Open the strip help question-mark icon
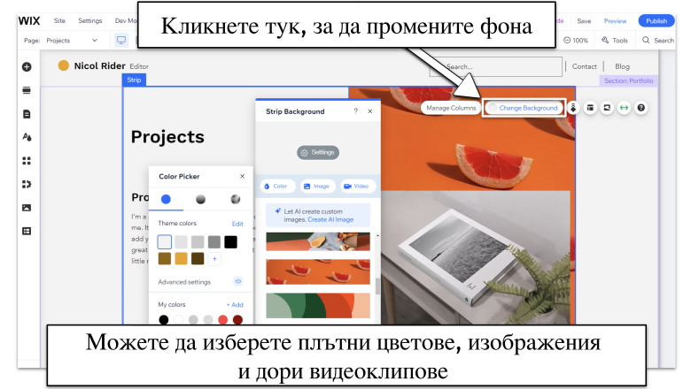This screenshot has height=389, width=691. (x=641, y=108)
